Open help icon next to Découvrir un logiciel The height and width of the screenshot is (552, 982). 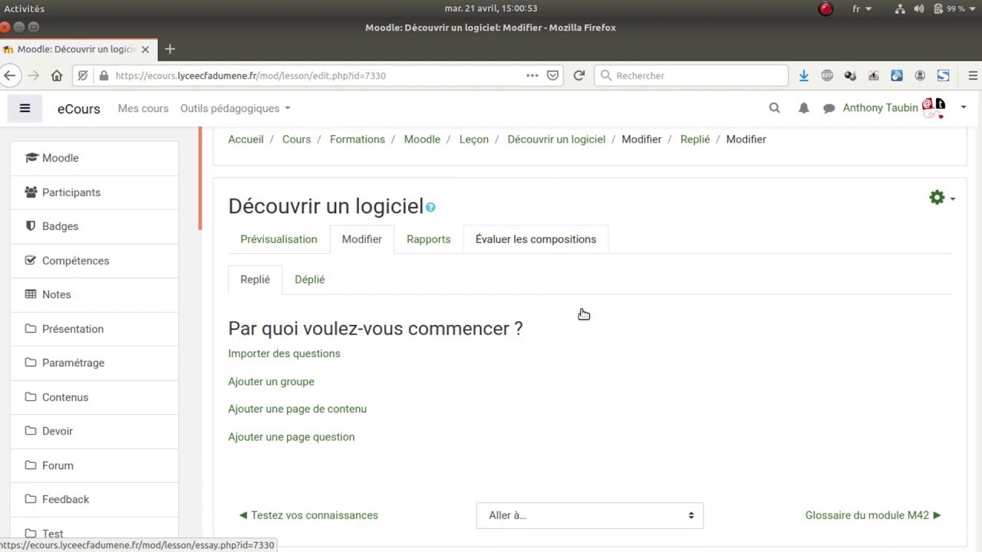(430, 207)
